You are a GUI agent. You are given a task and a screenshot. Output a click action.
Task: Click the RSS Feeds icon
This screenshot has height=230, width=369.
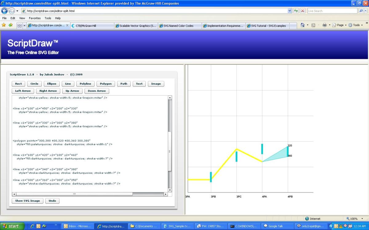coord(313,25)
